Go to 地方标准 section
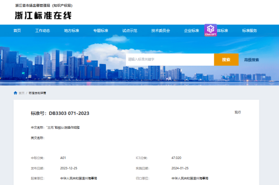Viewport: 279px width, 185px height. [72, 31]
